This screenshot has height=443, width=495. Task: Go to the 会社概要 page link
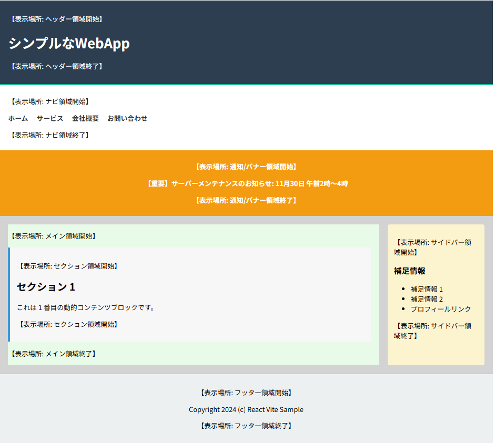pos(85,118)
